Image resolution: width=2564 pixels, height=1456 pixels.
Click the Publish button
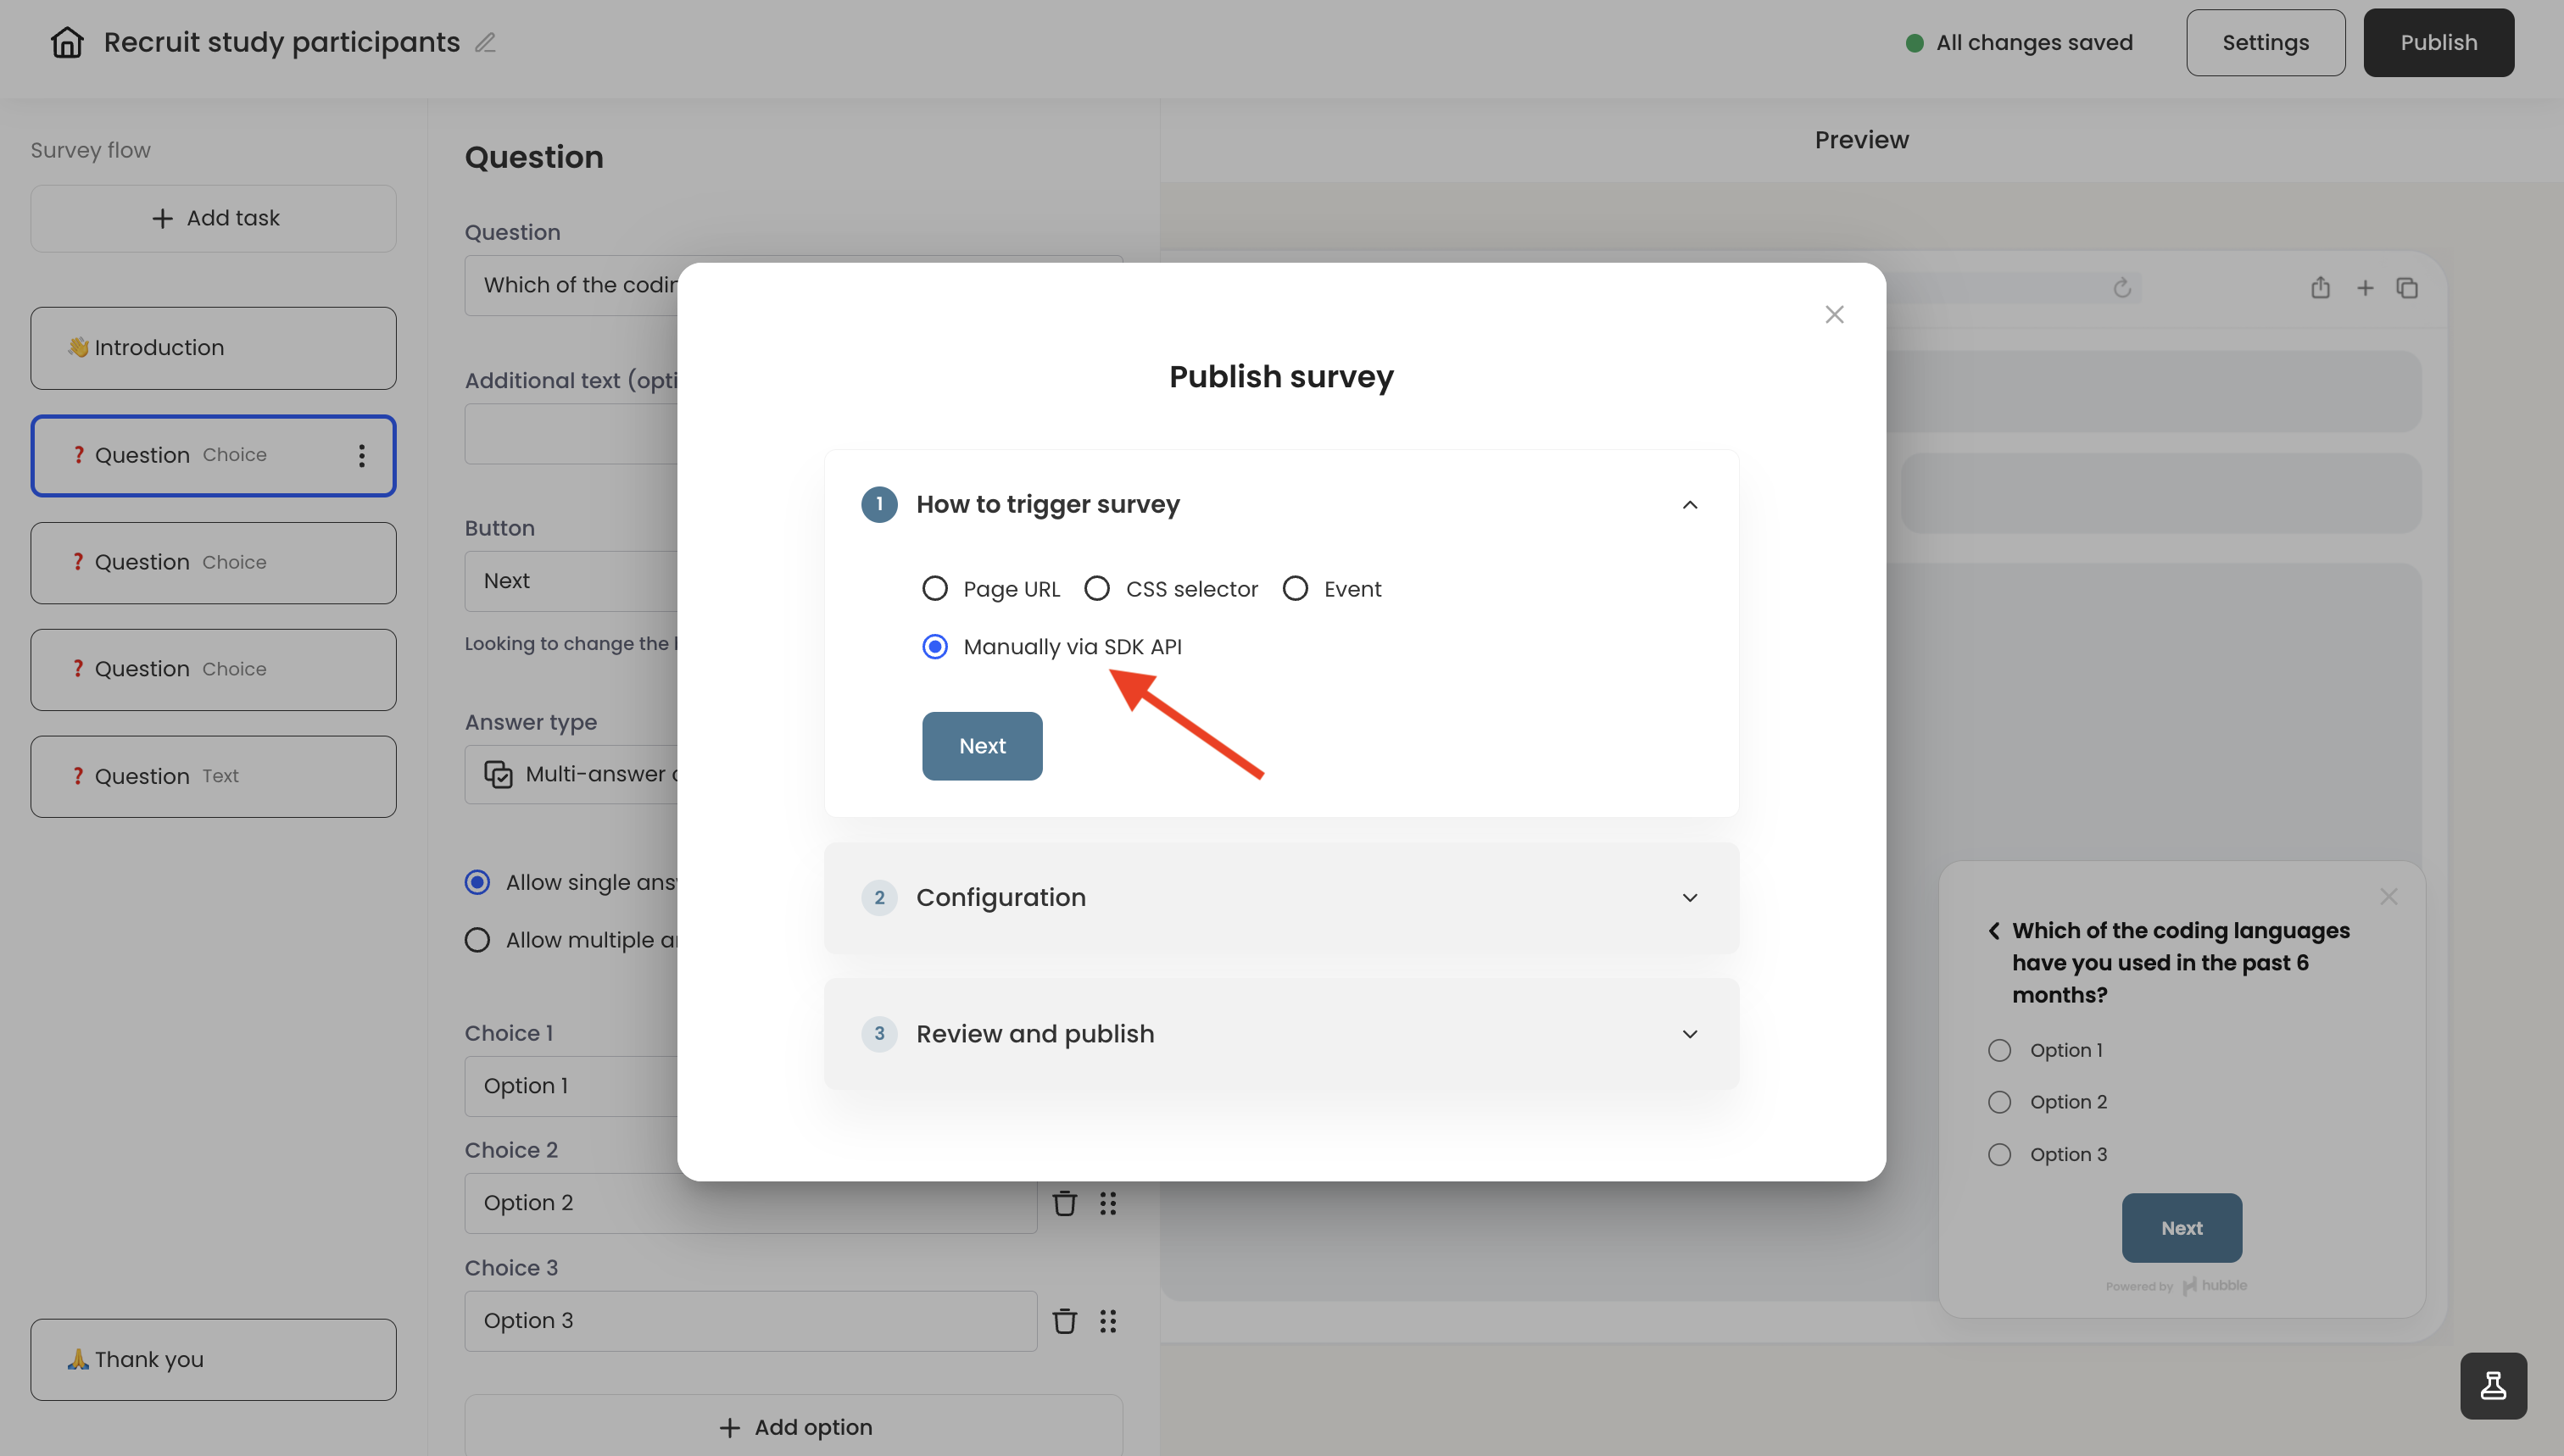point(2438,43)
